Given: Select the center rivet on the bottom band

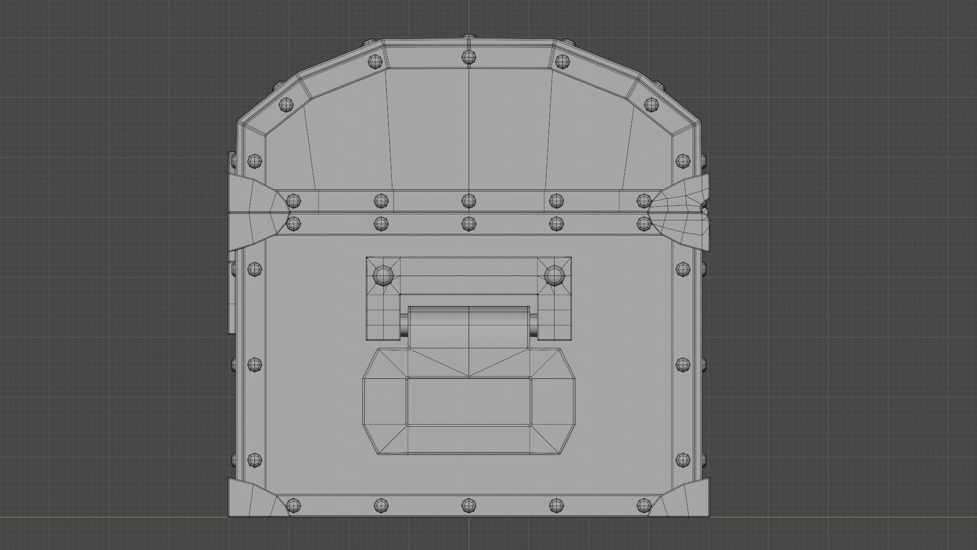Looking at the screenshot, I should point(469,506).
